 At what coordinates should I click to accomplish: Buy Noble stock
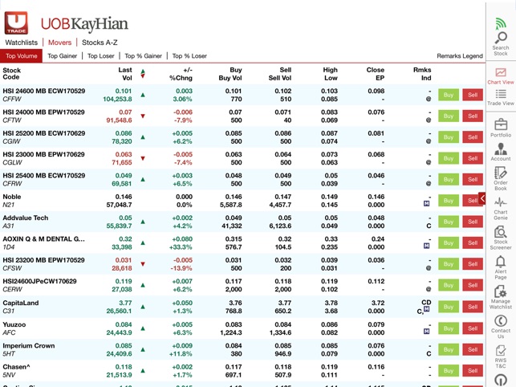pyautogui.click(x=449, y=201)
